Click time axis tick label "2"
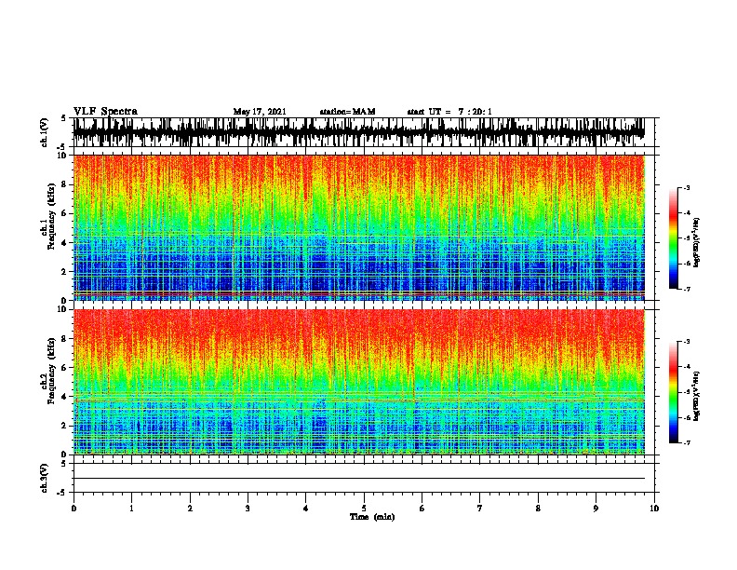This screenshot has height=570, width=737. [x=190, y=509]
